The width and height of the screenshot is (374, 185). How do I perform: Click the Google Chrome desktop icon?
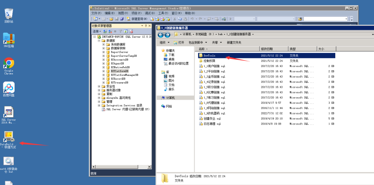[x=8, y=64]
